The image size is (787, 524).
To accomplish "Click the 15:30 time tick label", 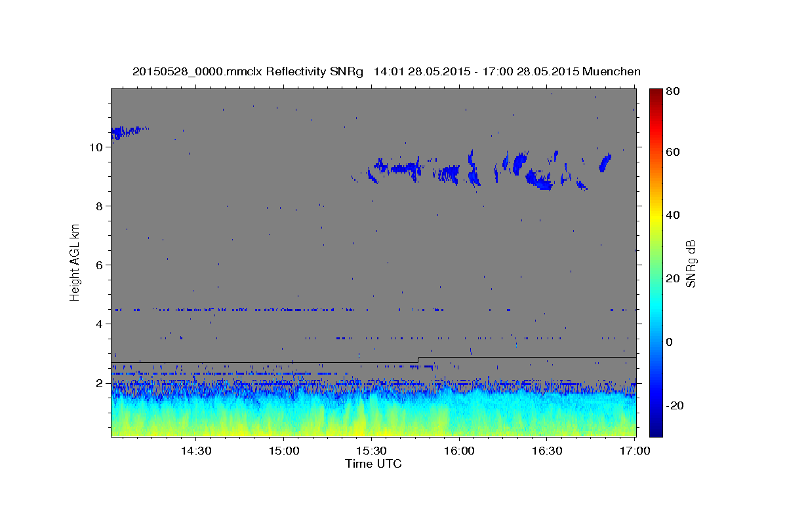I will [371, 451].
